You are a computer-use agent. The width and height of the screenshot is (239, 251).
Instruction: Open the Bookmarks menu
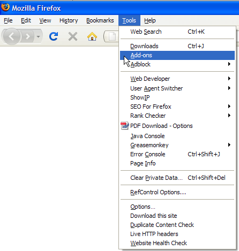(x=100, y=20)
